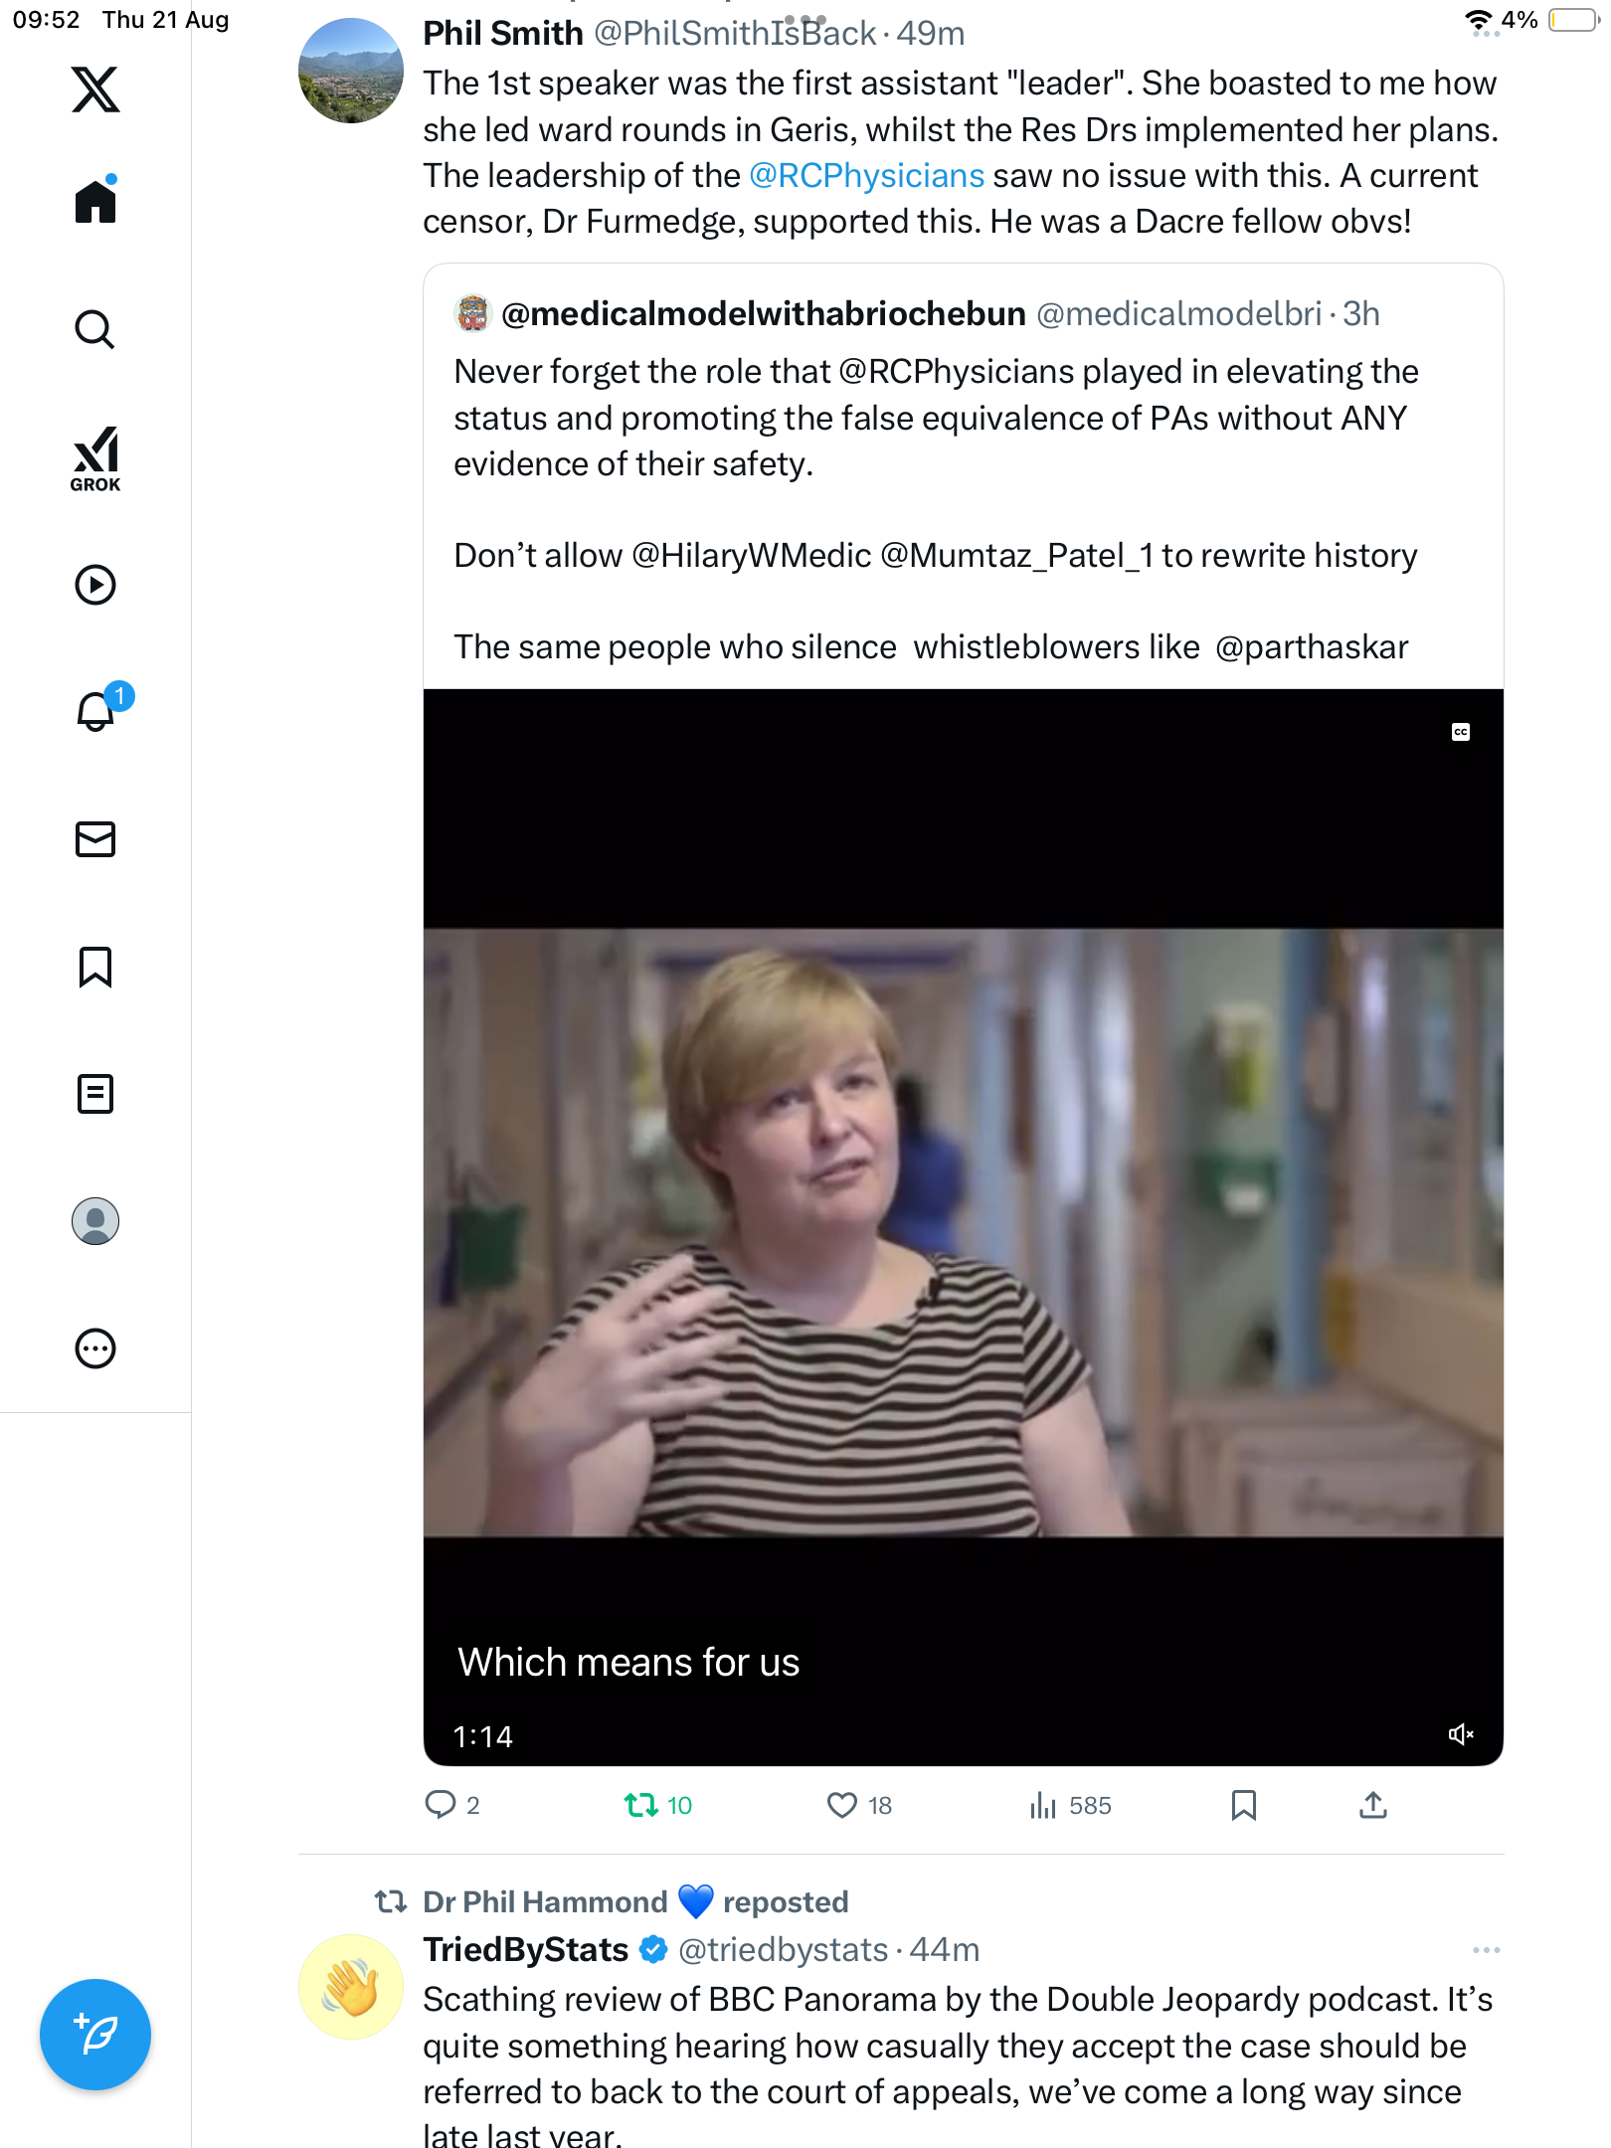Image resolution: width=1611 pixels, height=2148 pixels.
Task: Open more options on TriedByStats post
Action: click(x=1486, y=1950)
